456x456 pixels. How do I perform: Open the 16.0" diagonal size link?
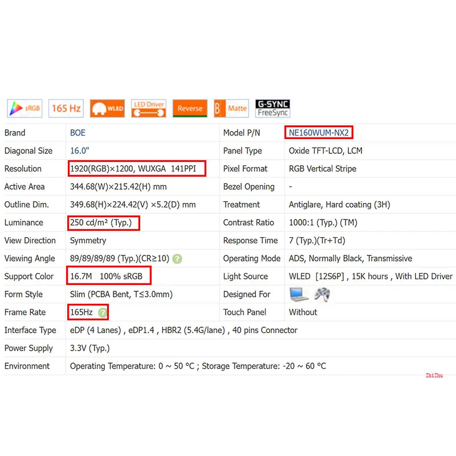coord(79,150)
